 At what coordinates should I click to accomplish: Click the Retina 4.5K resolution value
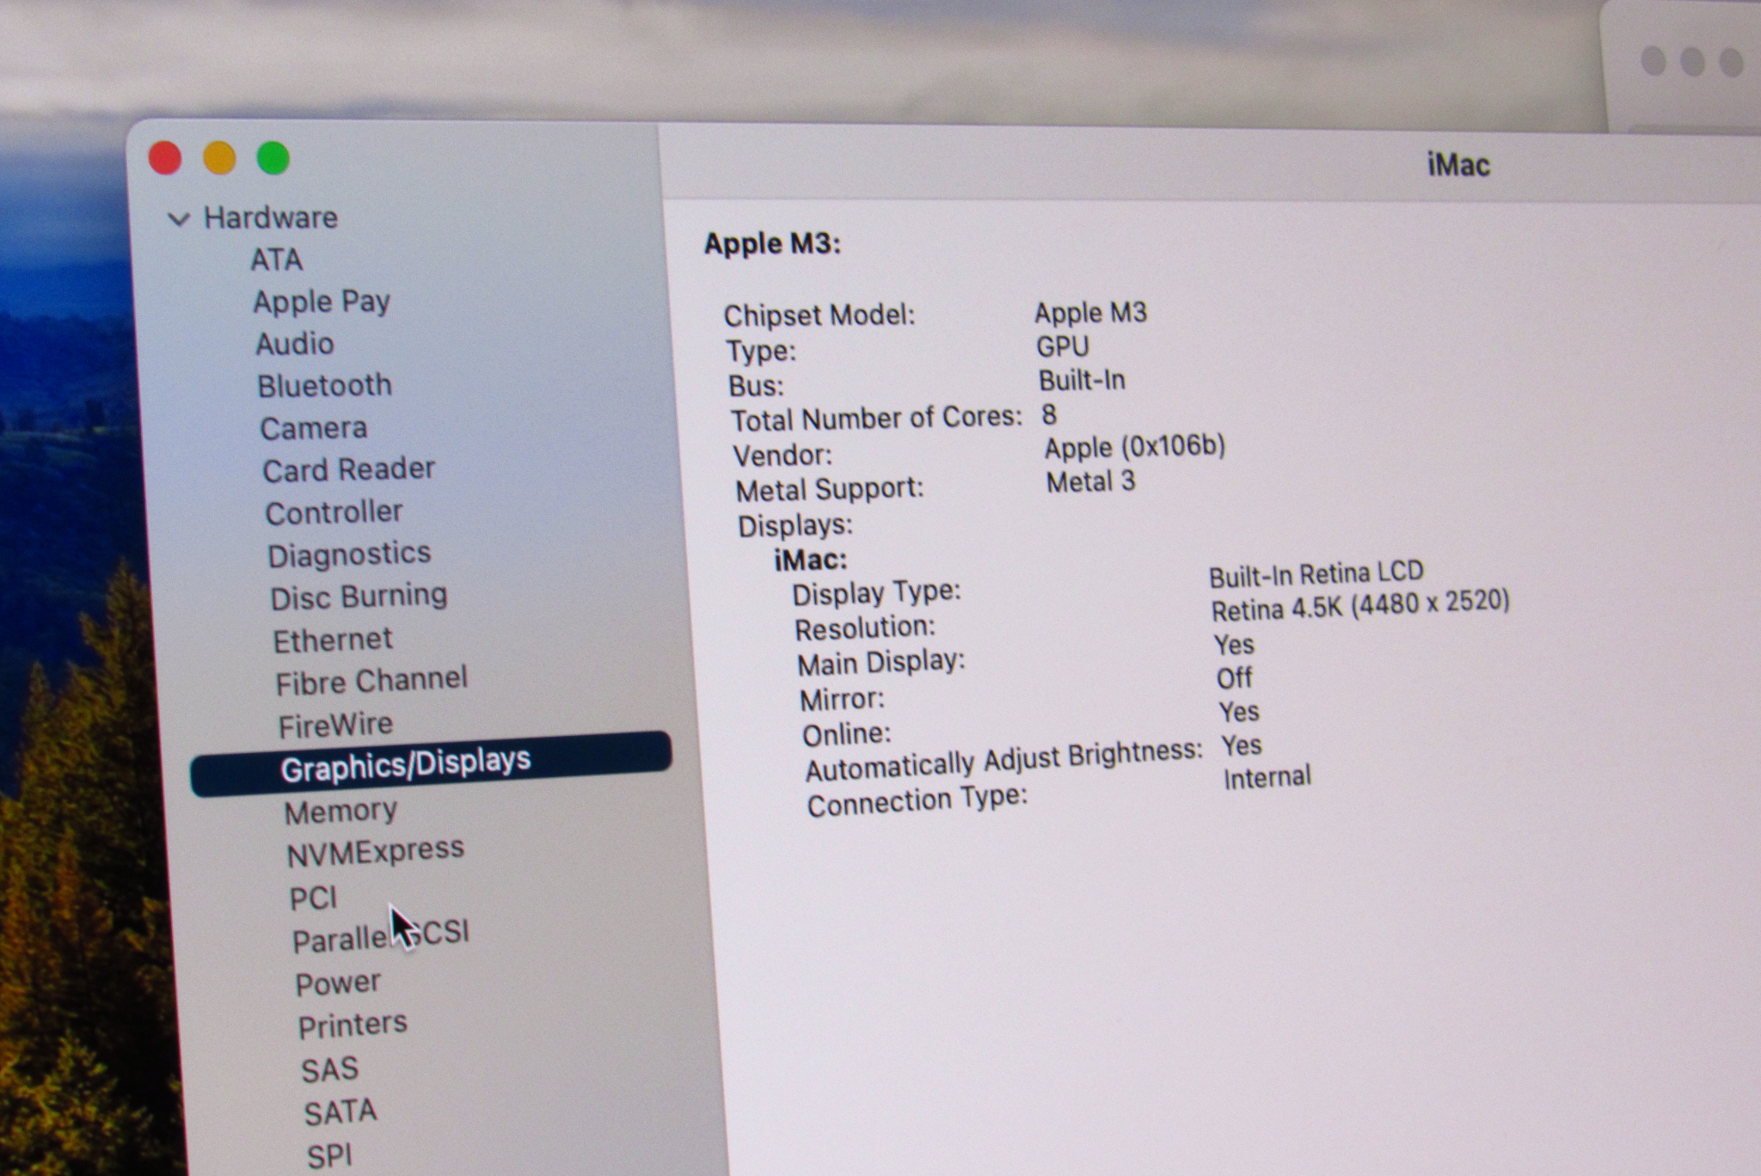1359,605
